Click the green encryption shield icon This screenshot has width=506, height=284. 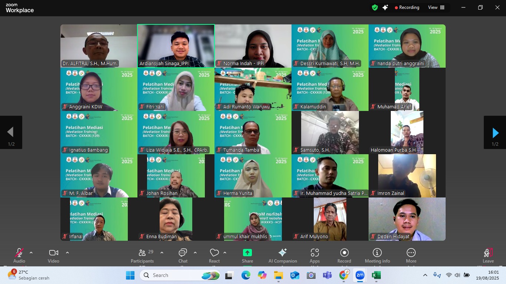pyautogui.click(x=375, y=7)
